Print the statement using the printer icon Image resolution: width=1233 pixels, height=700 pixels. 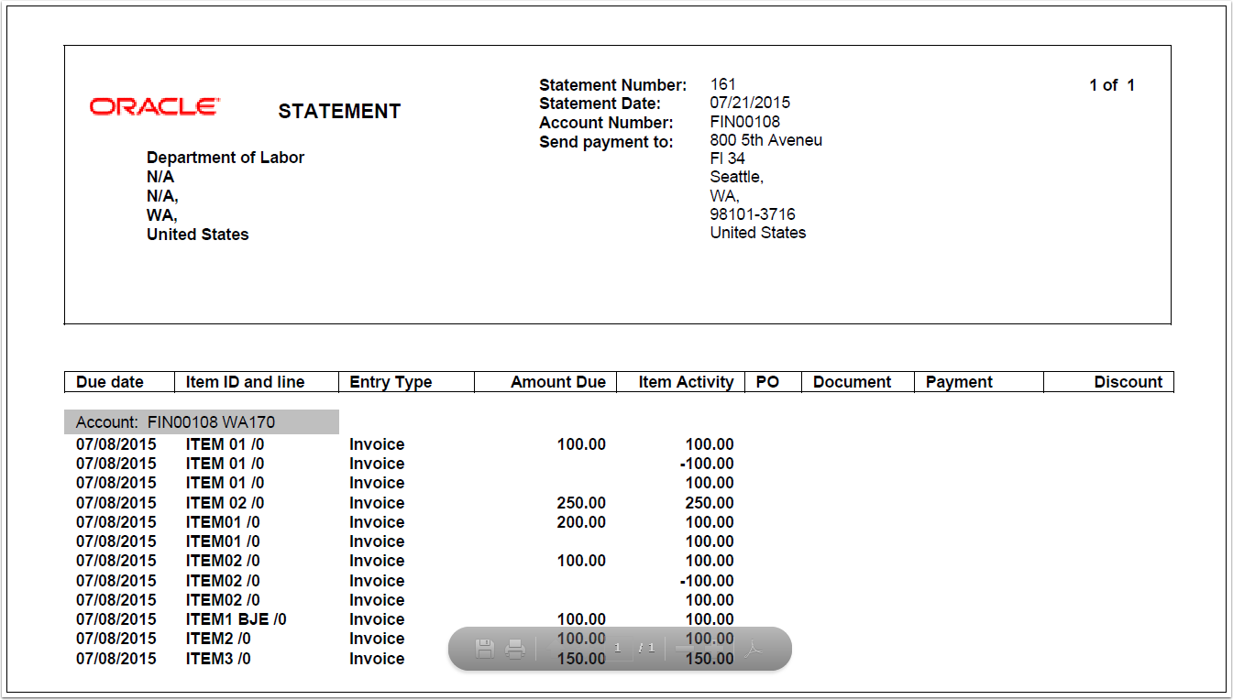(515, 649)
